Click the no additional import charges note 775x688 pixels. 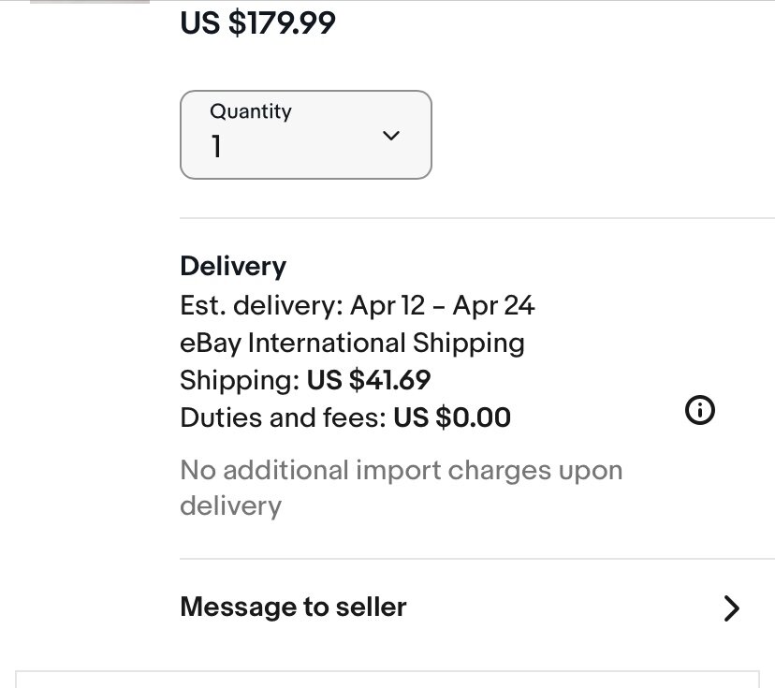tap(402, 488)
